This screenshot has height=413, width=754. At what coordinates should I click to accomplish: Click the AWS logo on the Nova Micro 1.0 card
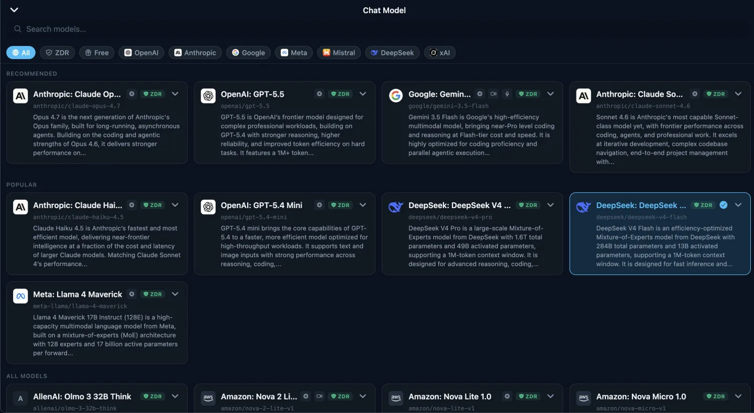coord(583,398)
